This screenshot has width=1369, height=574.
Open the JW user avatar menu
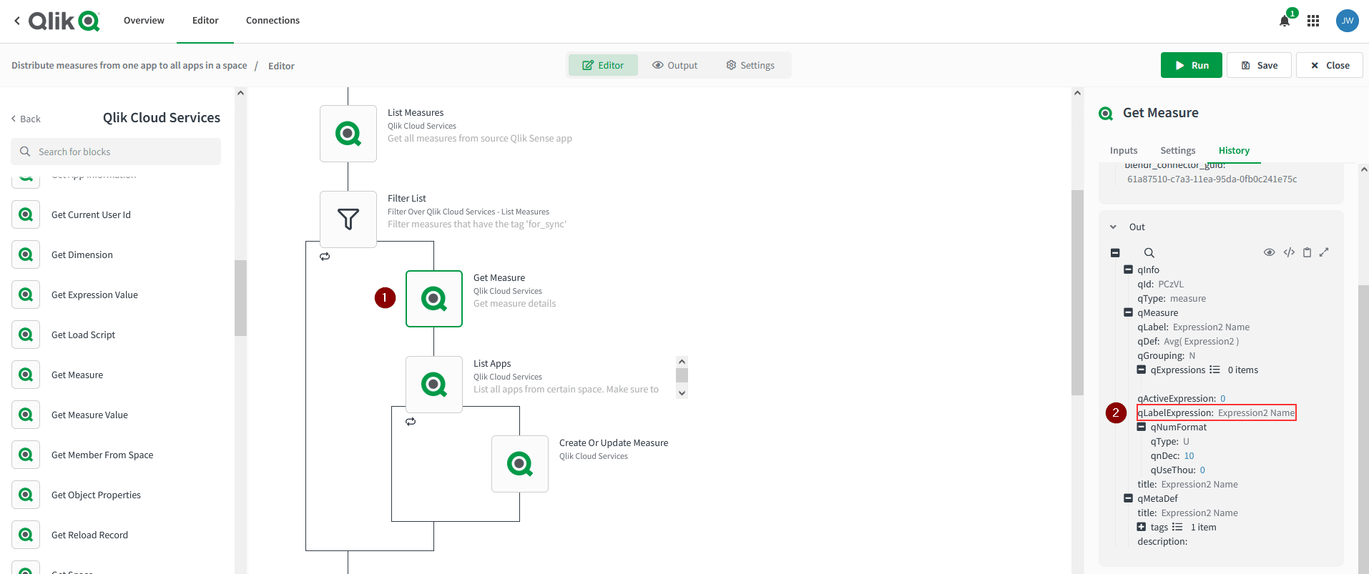pos(1348,21)
